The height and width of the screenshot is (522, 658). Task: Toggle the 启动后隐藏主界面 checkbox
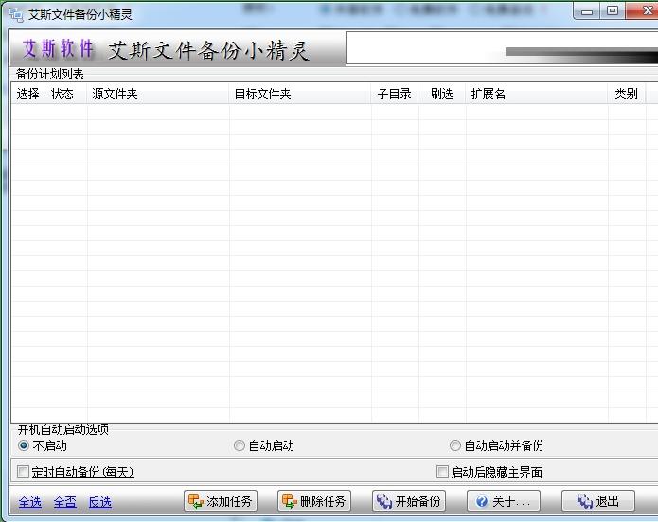[x=442, y=471]
